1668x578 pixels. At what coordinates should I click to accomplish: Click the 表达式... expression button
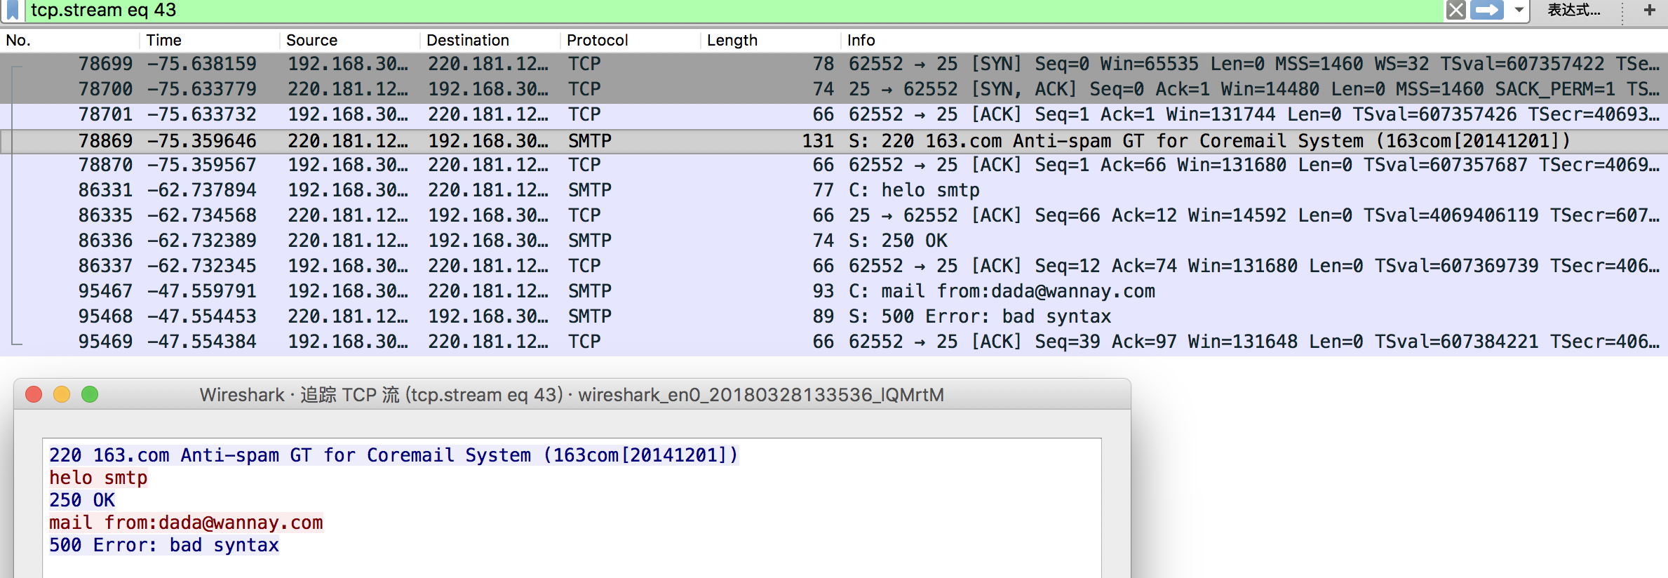(x=1574, y=10)
